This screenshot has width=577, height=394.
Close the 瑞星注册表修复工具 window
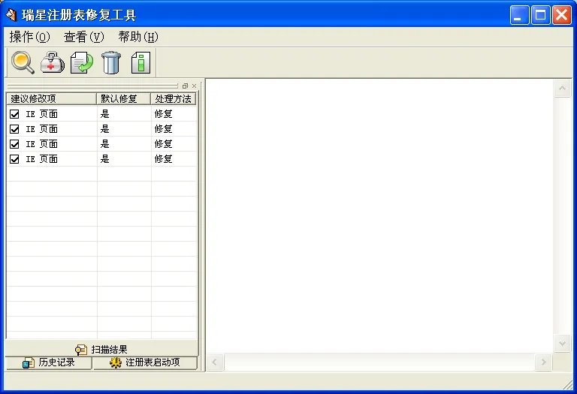pyautogui.click(x=562, y=15)
